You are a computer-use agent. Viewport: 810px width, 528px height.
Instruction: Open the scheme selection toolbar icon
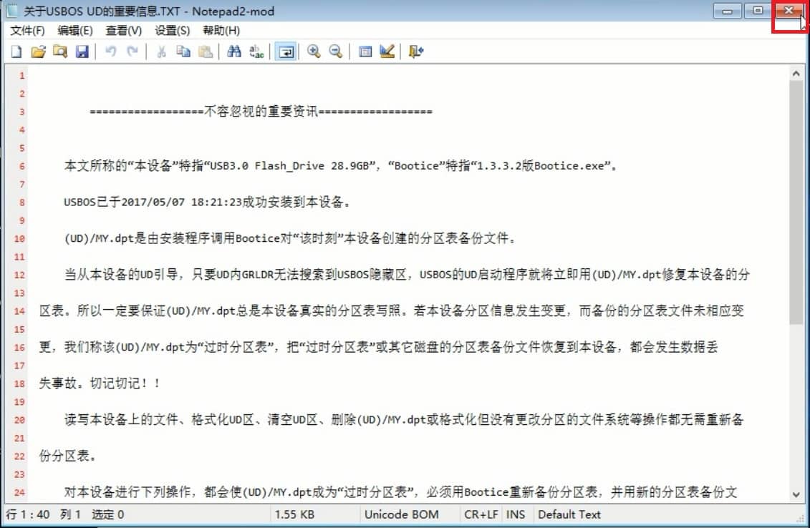click(365, 52)
